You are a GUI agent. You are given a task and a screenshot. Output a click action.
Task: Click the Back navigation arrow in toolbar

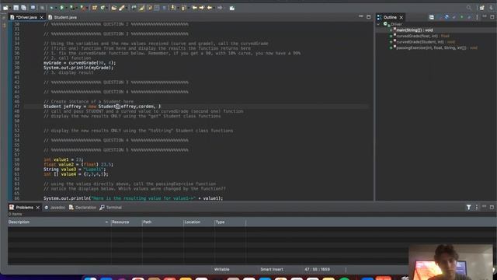[x=210, y=8]
